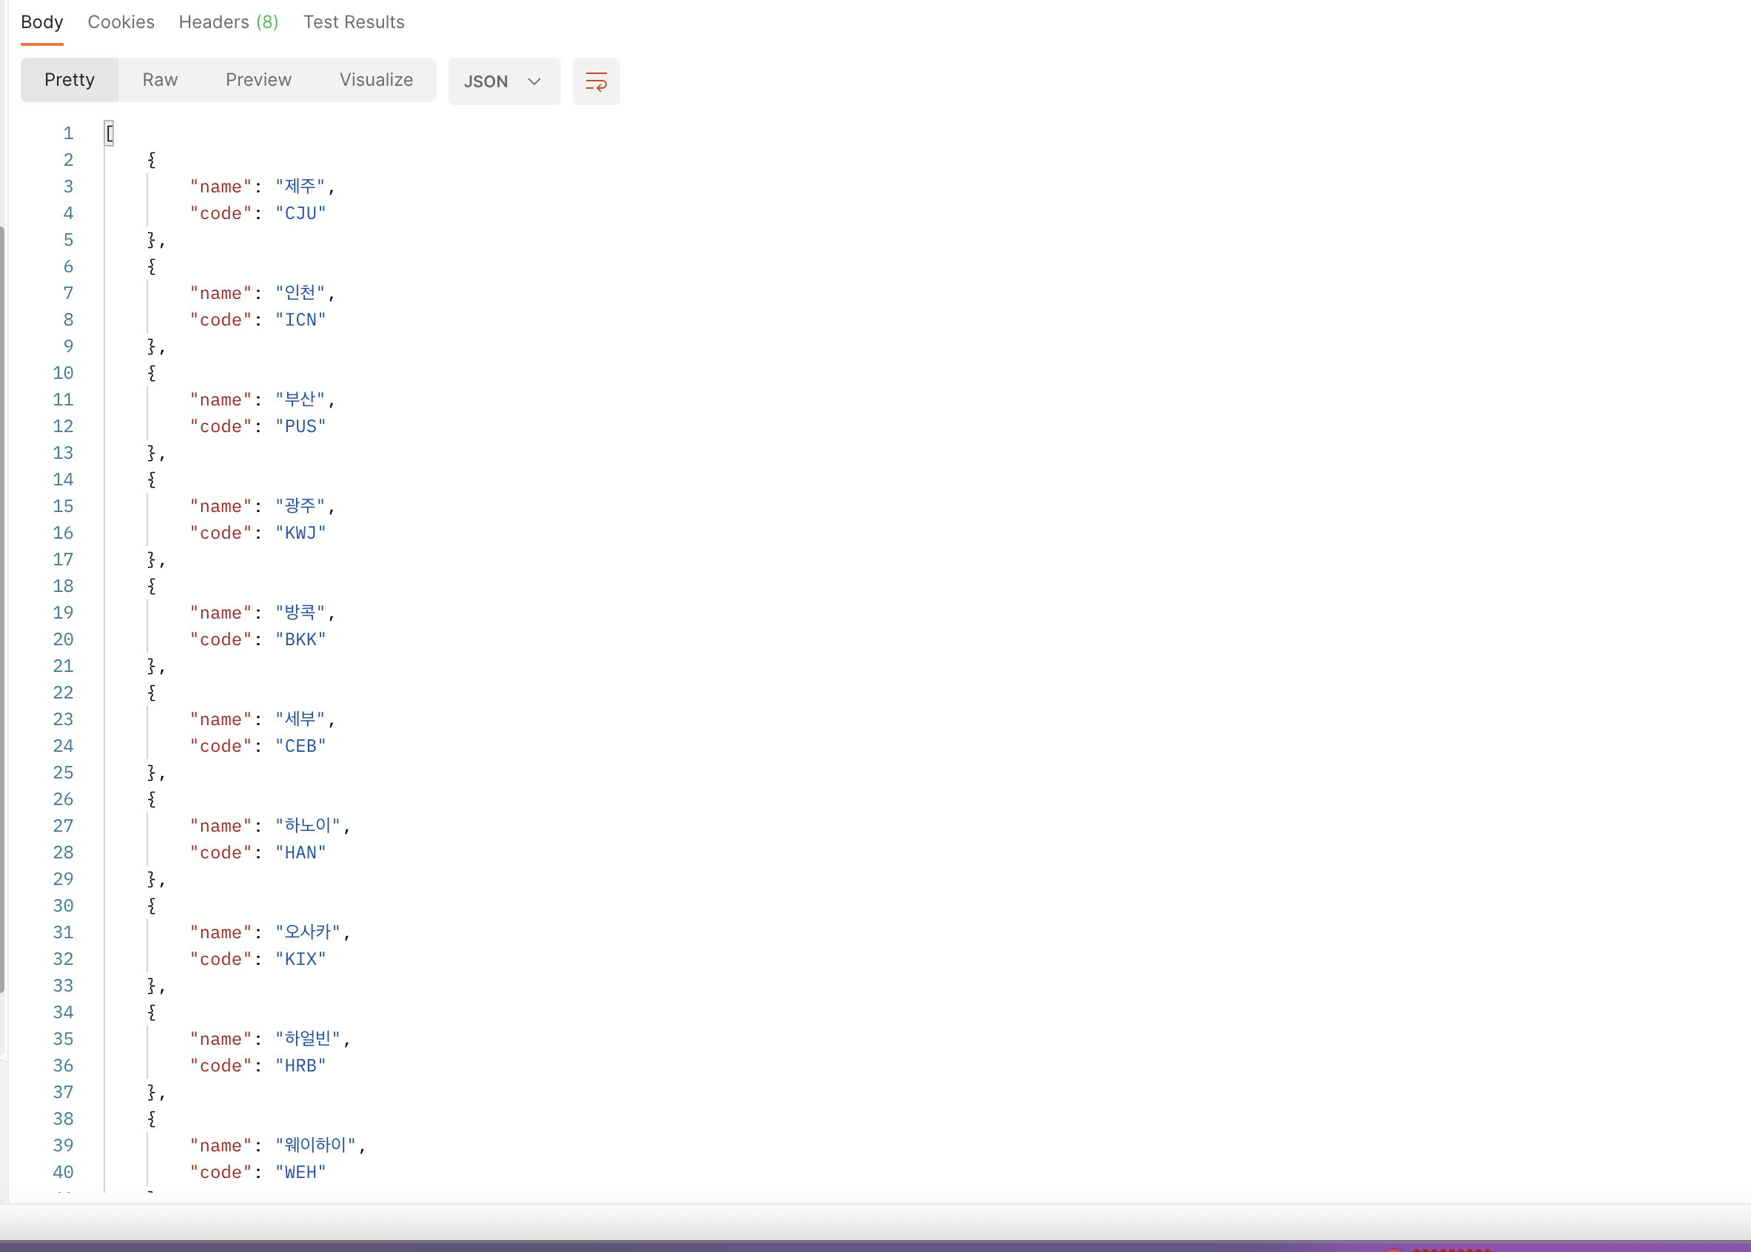Click the opening bracket on line 1
This screenshot has height=1252, width=1751.
pyautogui.click(x=110, y=133)
